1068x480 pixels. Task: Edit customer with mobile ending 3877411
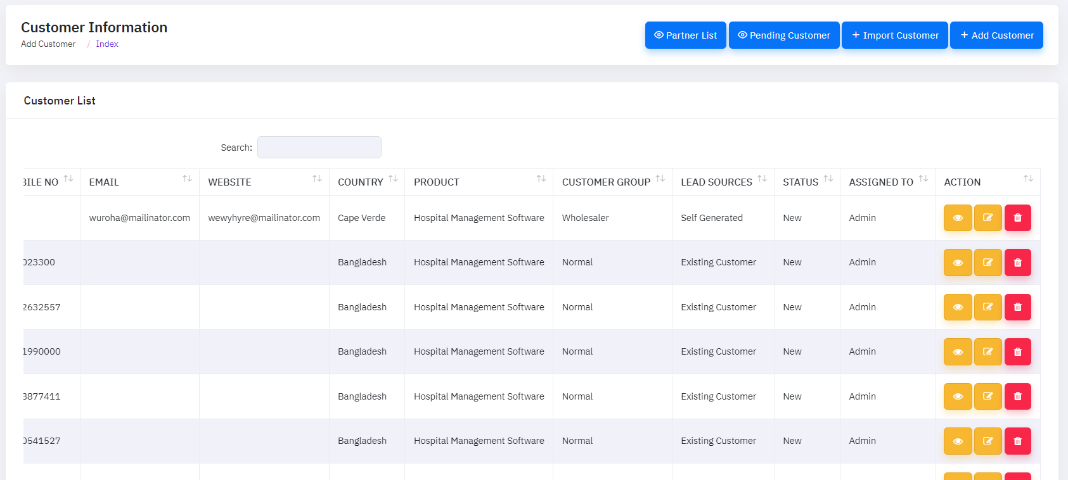point(988,396)
